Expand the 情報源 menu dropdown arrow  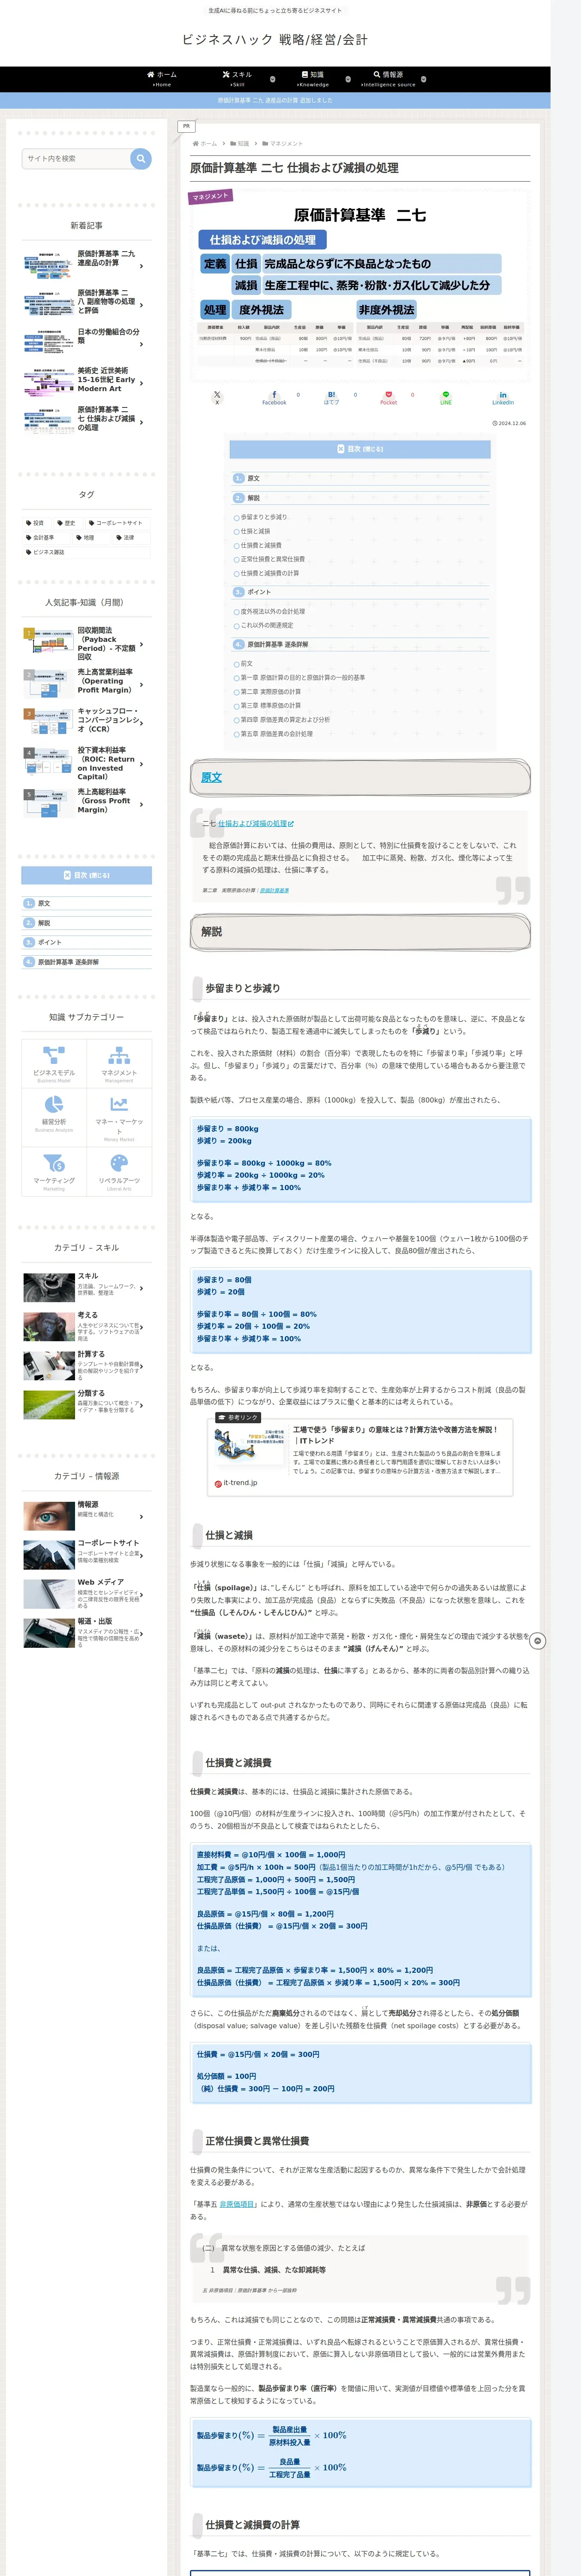423,79
